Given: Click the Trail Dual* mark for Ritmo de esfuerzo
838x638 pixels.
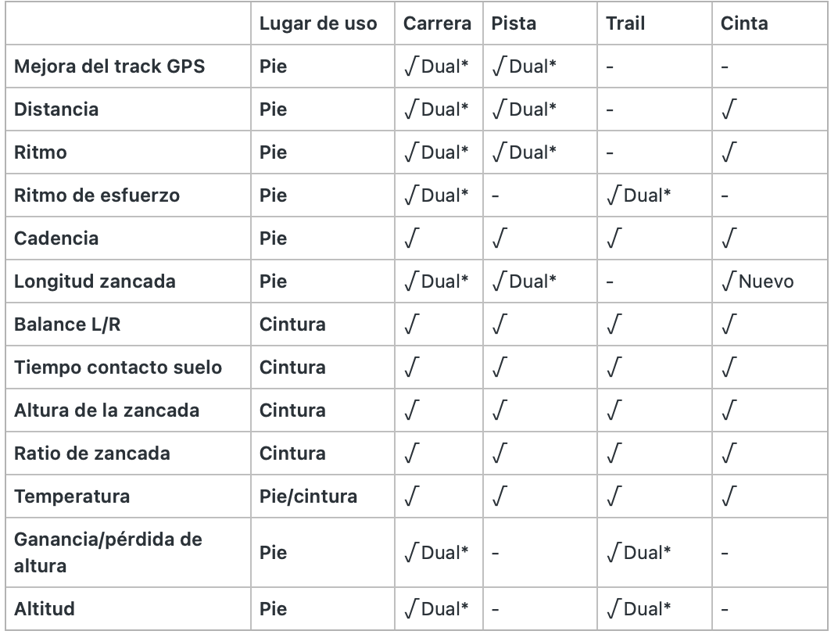Looking at the screenshot, I should coord(639,195).
